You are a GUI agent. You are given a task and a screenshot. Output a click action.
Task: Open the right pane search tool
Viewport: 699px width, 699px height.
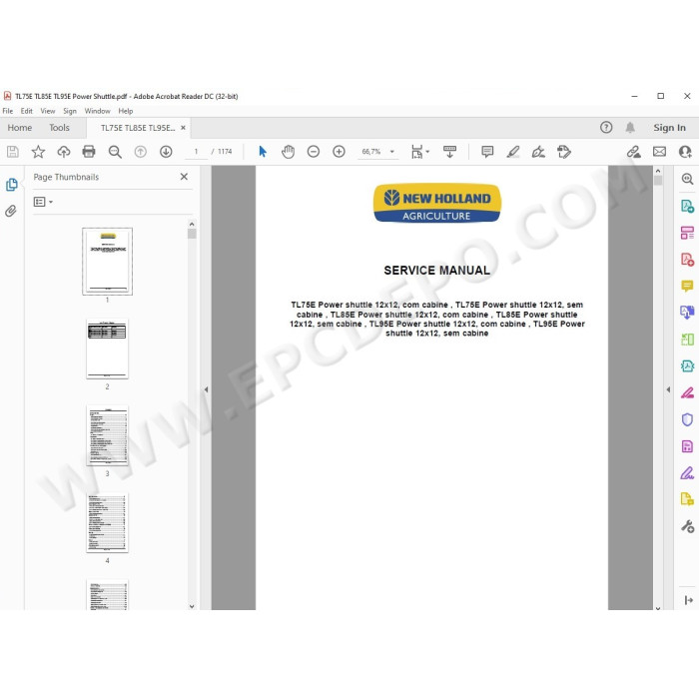tap(687, 179)
